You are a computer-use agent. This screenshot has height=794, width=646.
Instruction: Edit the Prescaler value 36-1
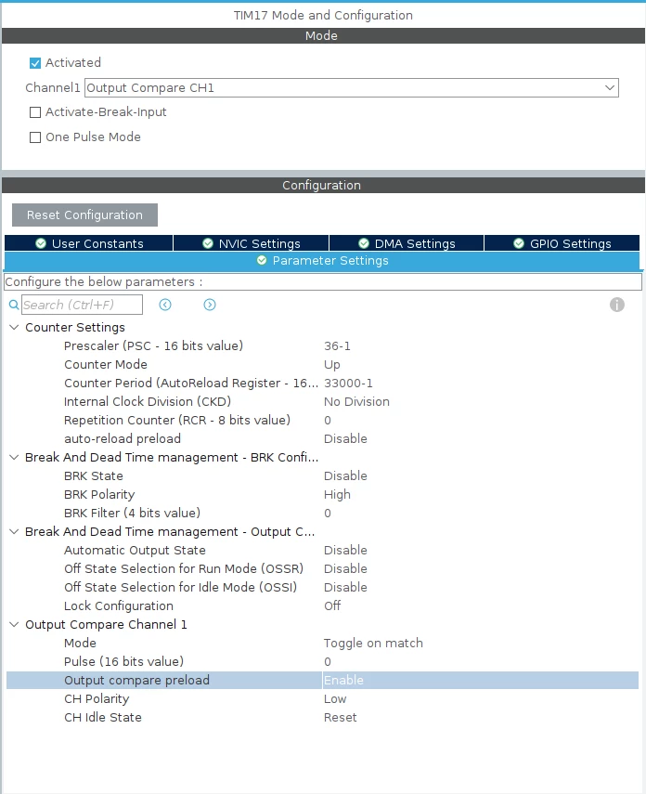coord(337,345)
